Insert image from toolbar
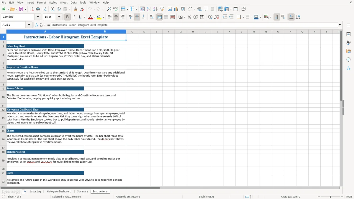The width and height of the screenshot is (354, 199). click(170, 9)
